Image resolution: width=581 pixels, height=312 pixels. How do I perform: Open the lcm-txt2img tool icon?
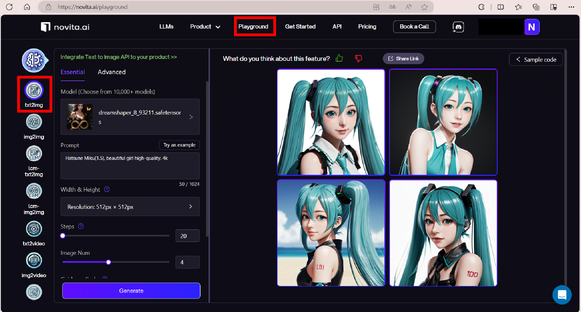[x=34, y=154]
